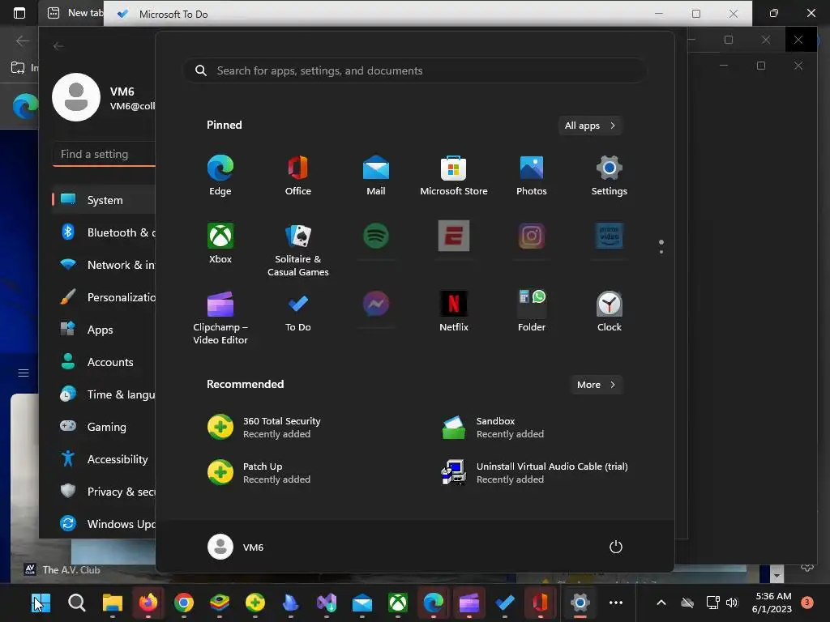The height and width of the screenshot is (622, 830).
Task: Open the pinned Spotify icon
Action: 376,236
